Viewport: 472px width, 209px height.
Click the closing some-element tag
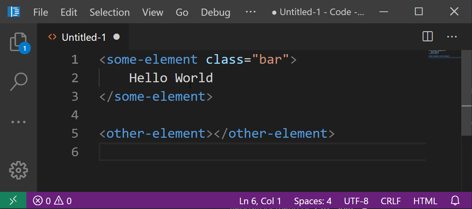pyautogui.click(x=156, y=97)
